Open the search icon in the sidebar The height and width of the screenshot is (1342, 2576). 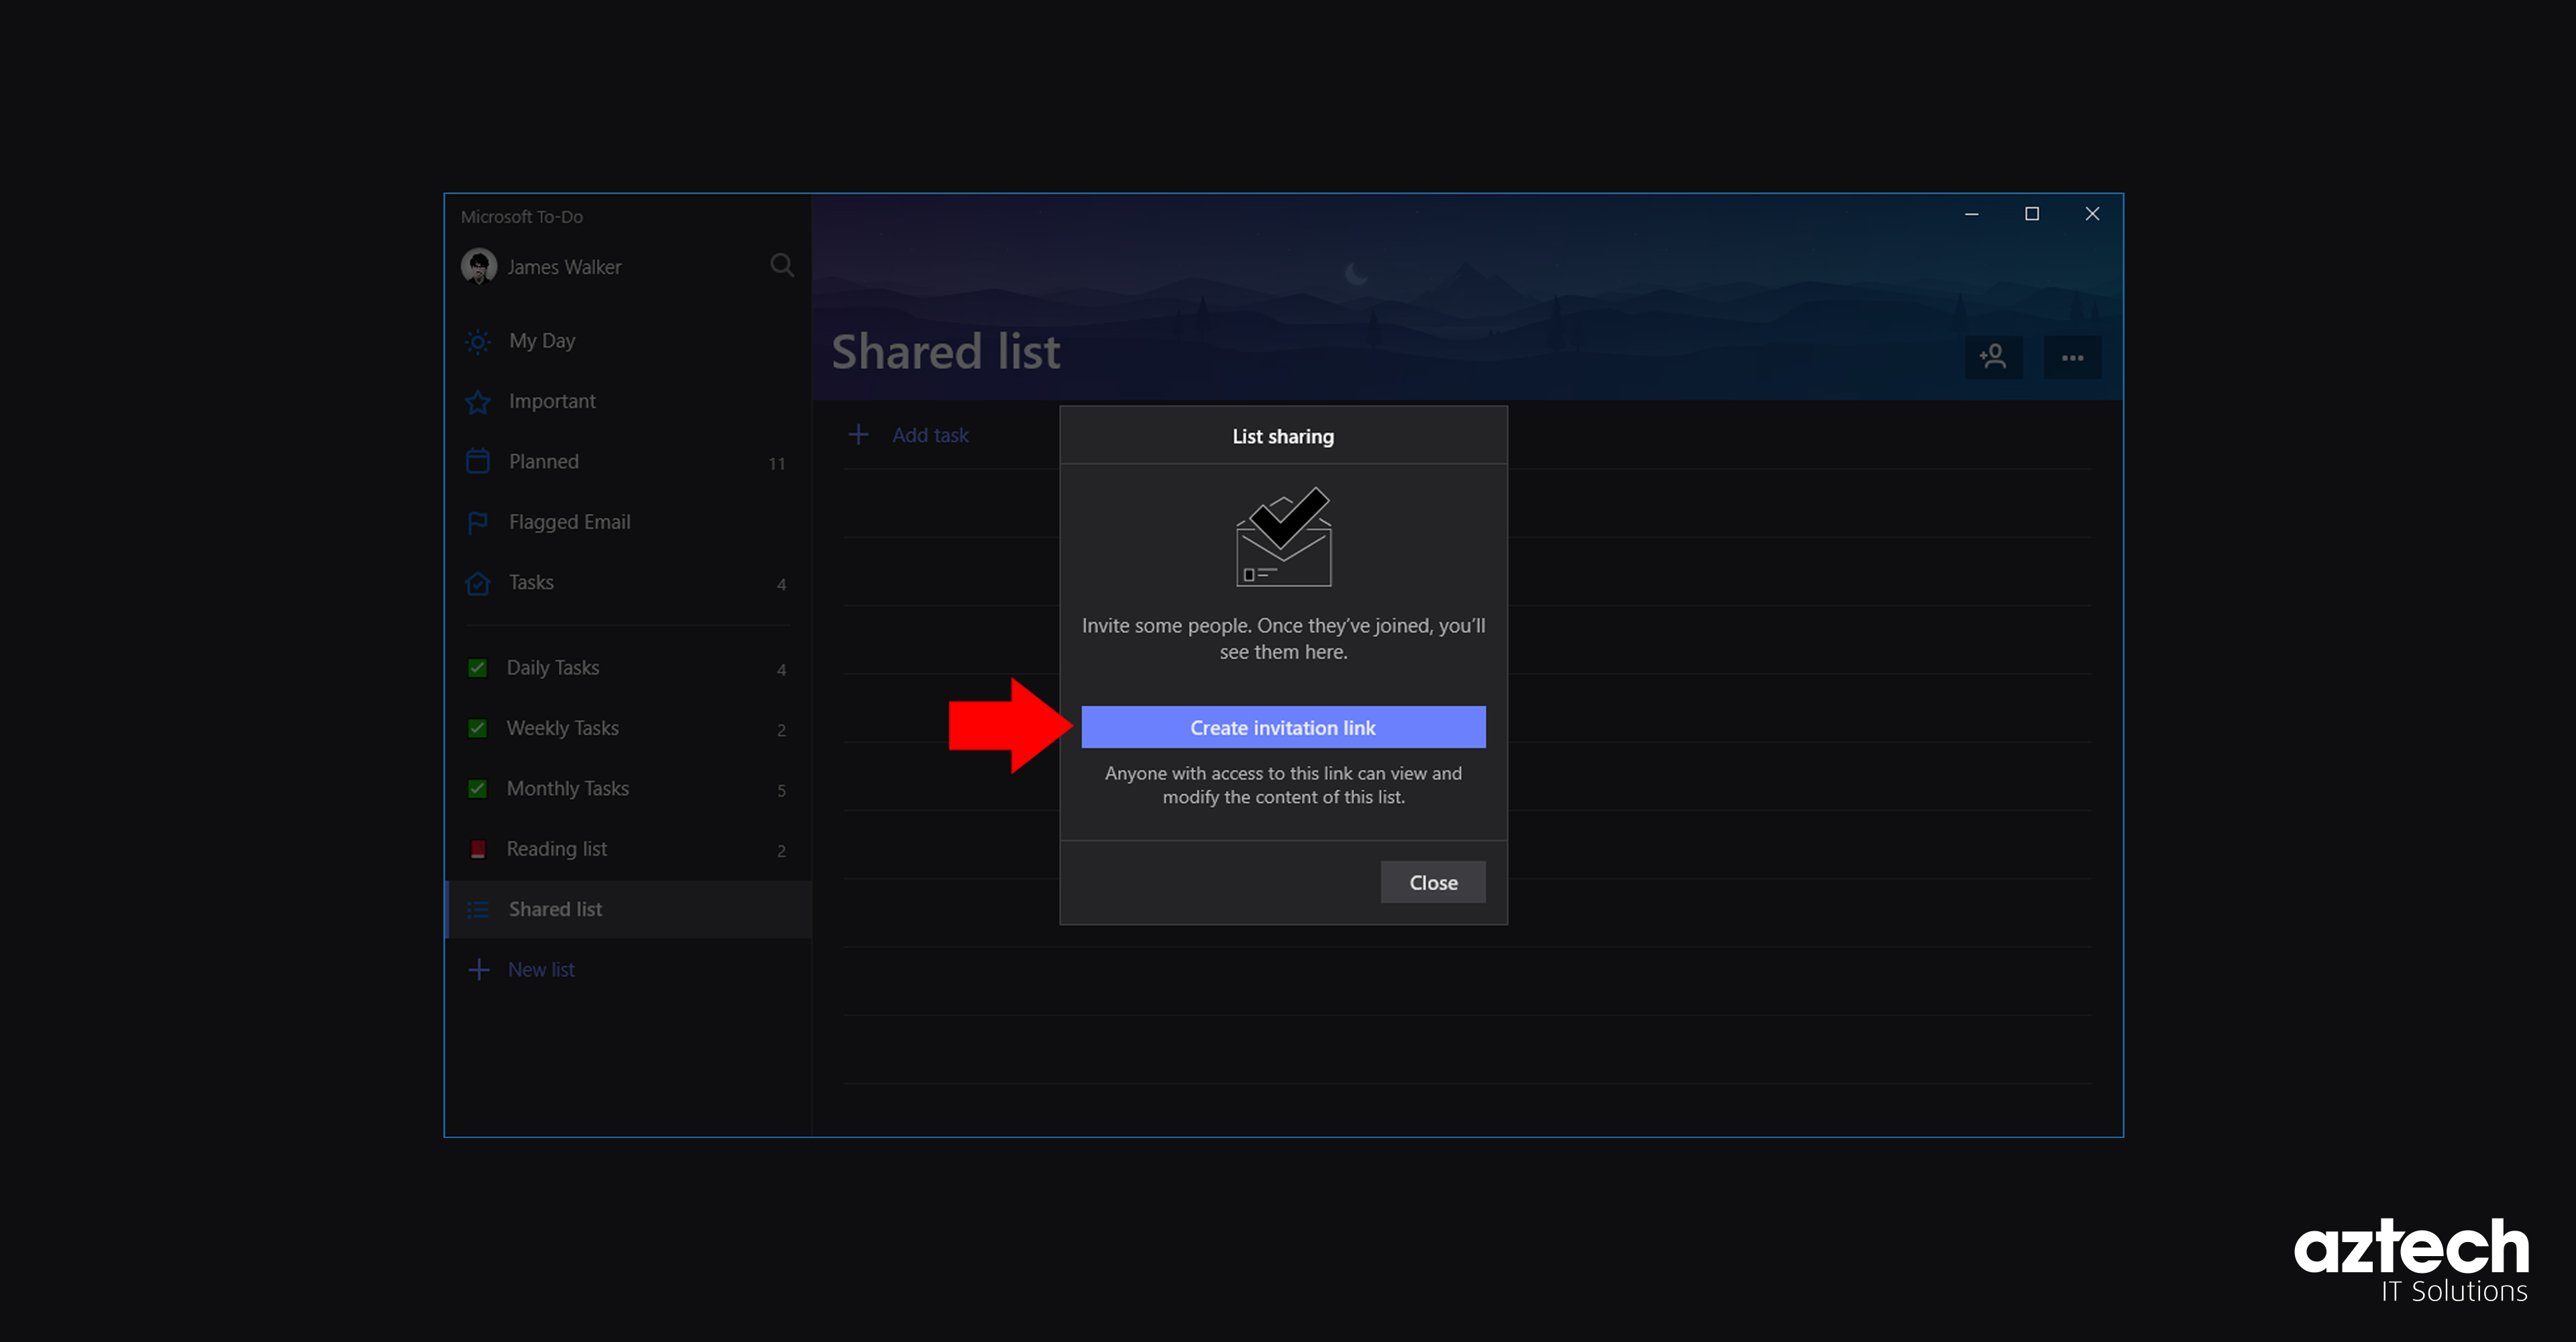click(783, 265)
